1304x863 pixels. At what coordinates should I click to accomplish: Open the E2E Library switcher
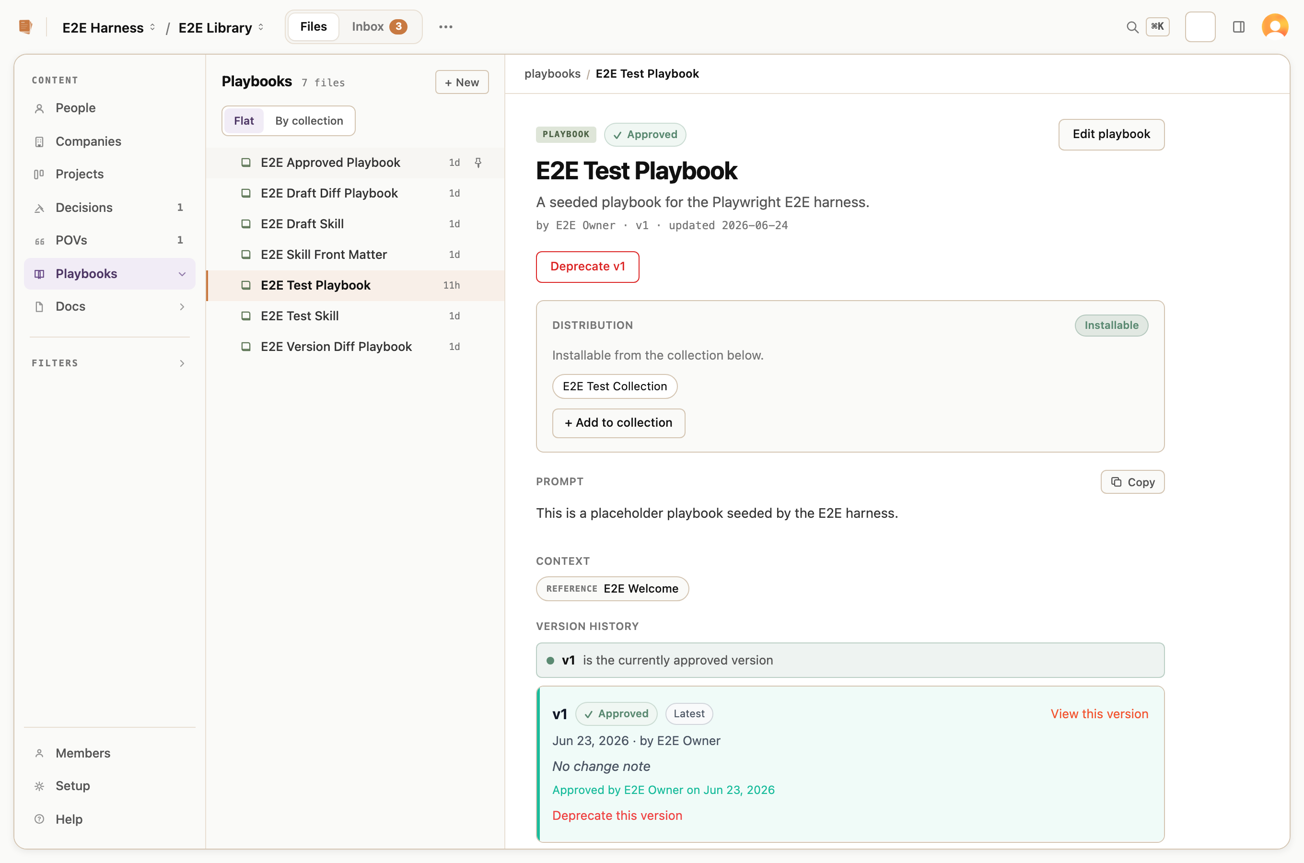pos(221,27)
